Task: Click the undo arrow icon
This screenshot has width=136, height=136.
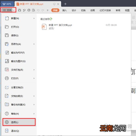Action: point(38,10)
